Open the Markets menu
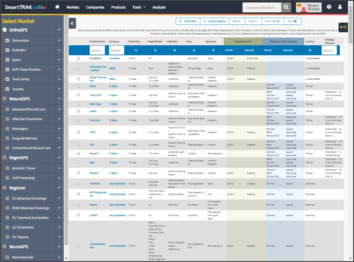 tap(73, 7)
